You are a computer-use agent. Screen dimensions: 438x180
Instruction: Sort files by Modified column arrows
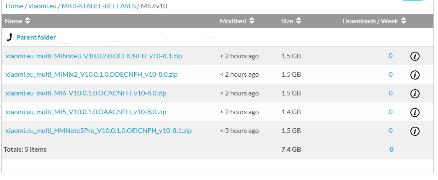(252, 21)
